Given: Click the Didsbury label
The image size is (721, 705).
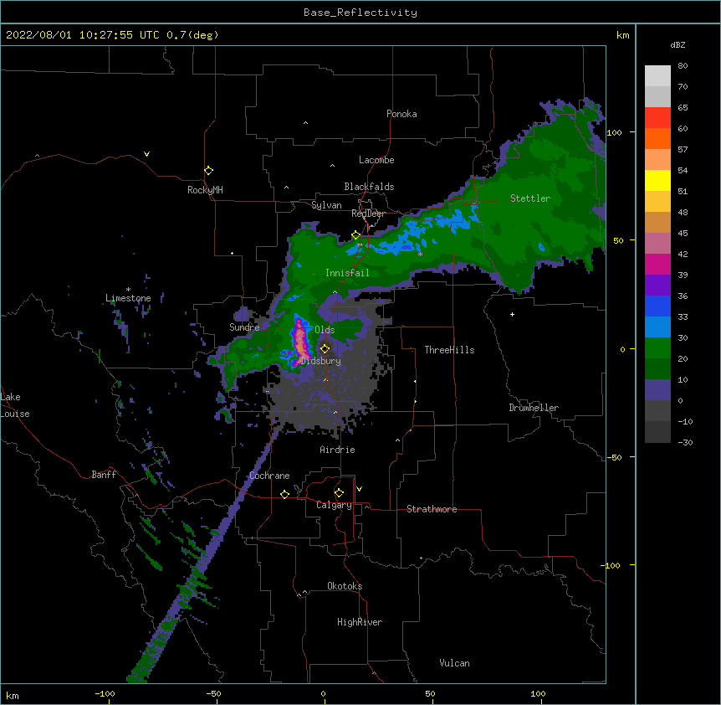Looking at the screenshot, I should [x=321, y=361].
